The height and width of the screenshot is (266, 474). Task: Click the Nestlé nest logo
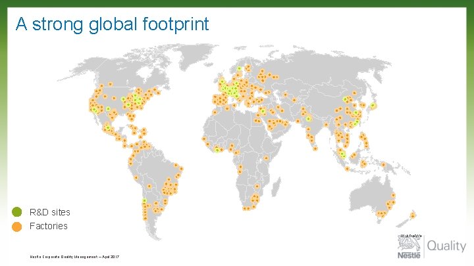click(409, 246)
